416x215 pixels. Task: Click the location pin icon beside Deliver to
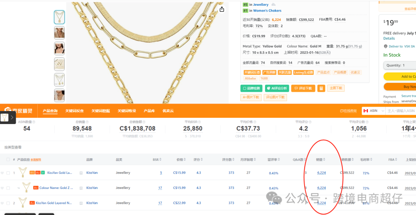[x=386, y=46]
